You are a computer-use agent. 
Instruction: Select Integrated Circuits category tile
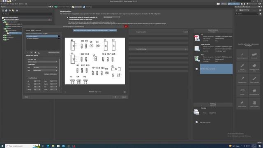click(254, 67)
